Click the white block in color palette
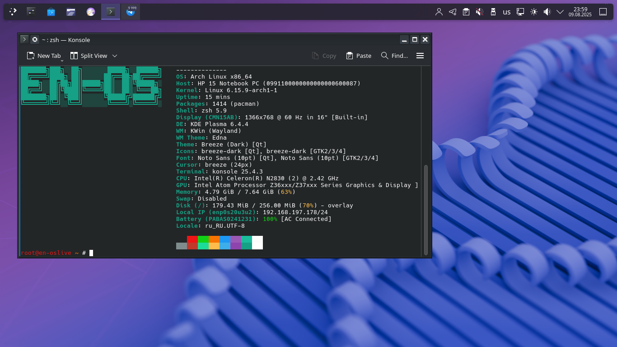 tap(257, 243)
